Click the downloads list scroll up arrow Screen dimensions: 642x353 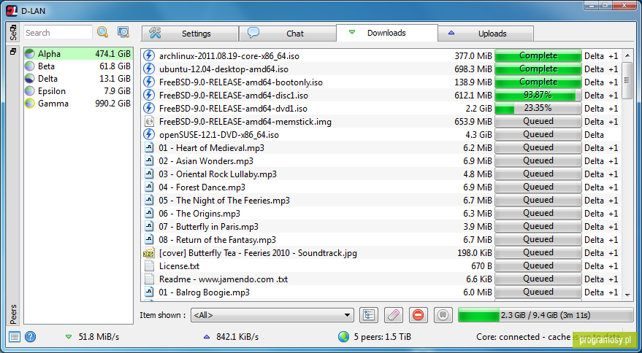(627, 55)
